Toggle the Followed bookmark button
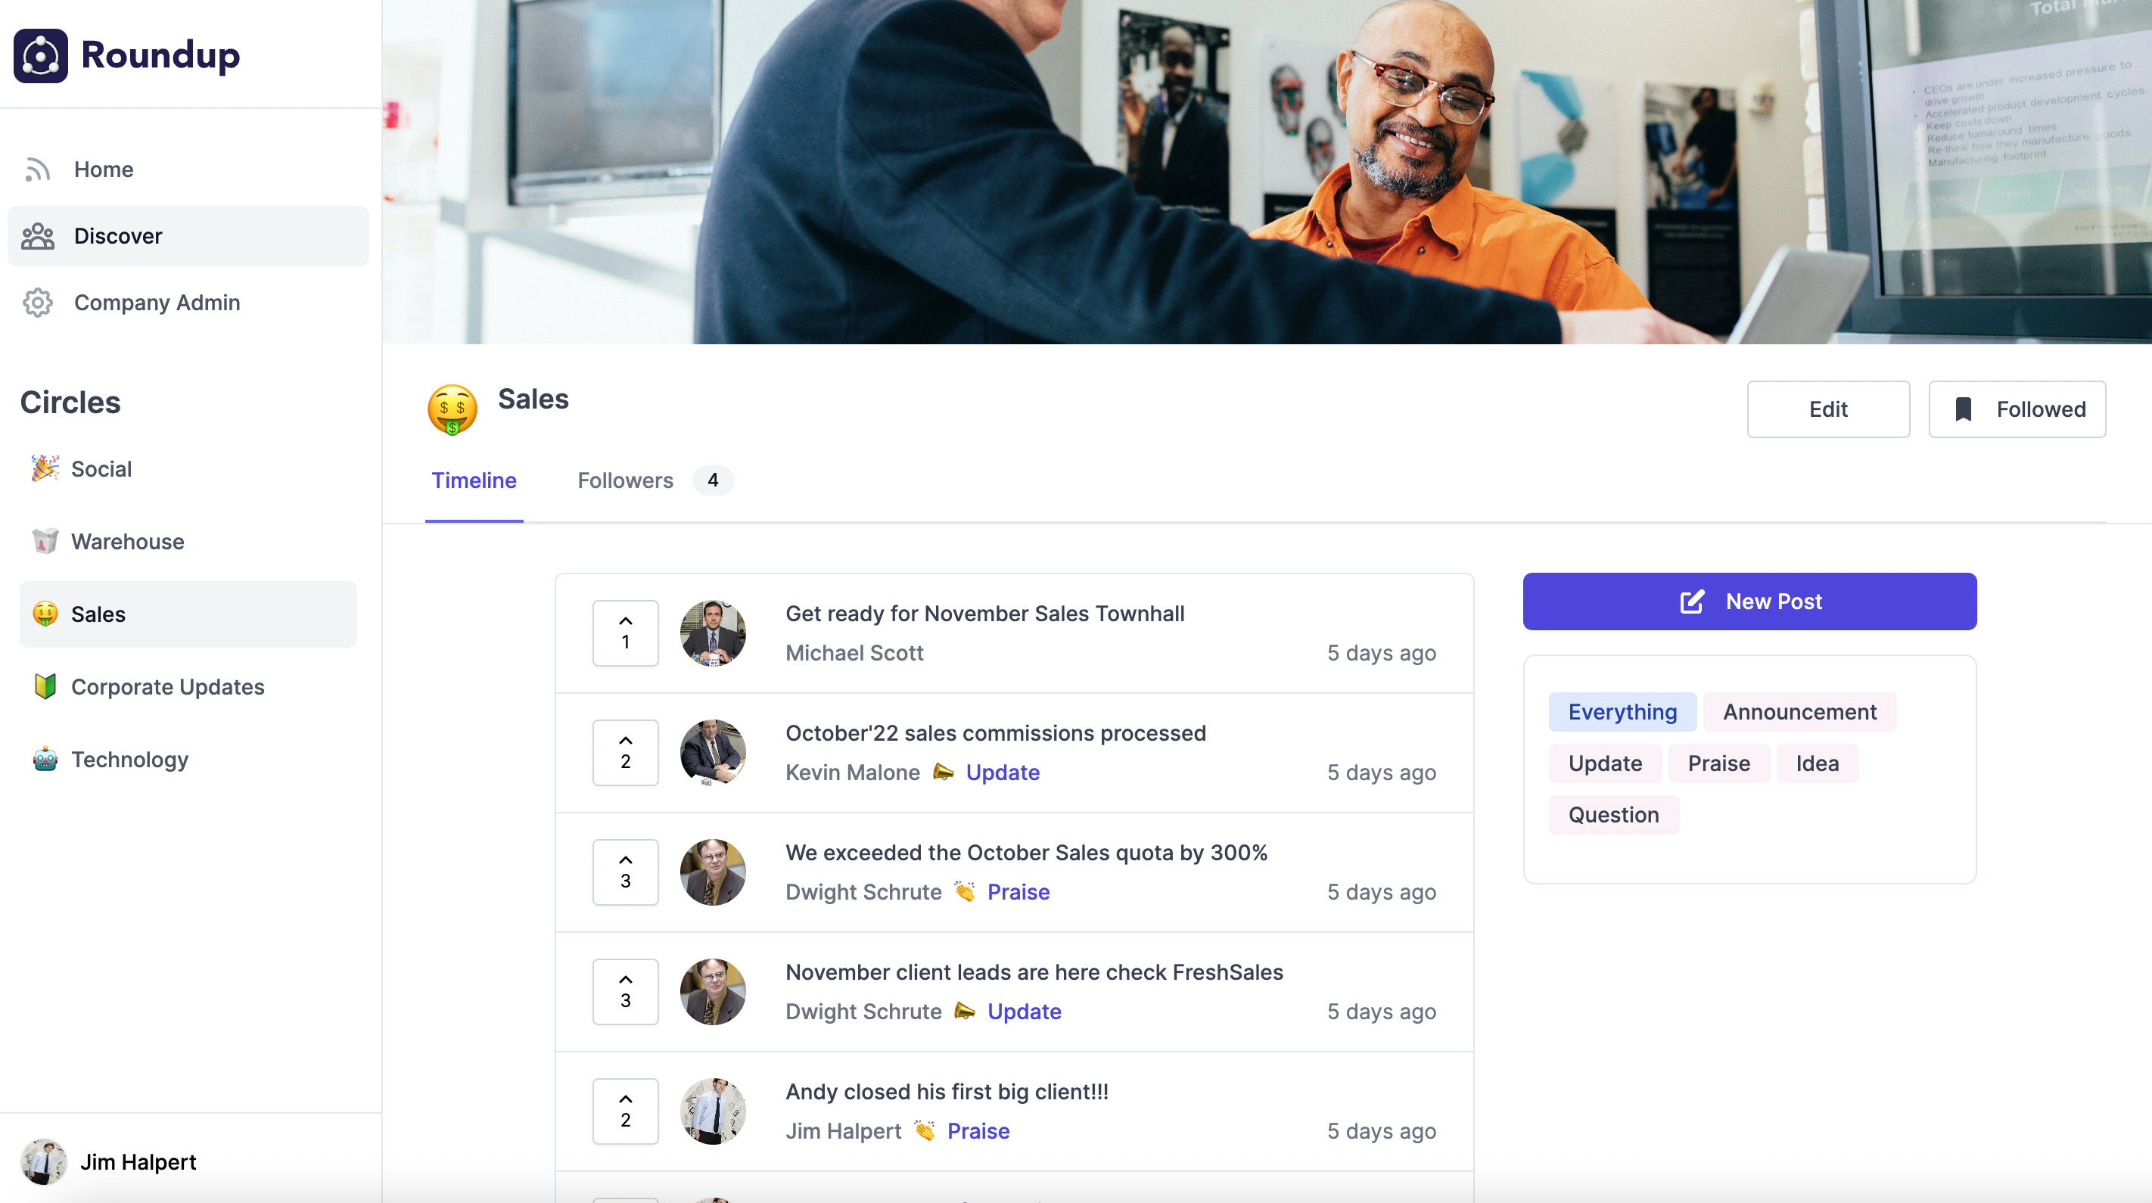 tap(2017, 409)
